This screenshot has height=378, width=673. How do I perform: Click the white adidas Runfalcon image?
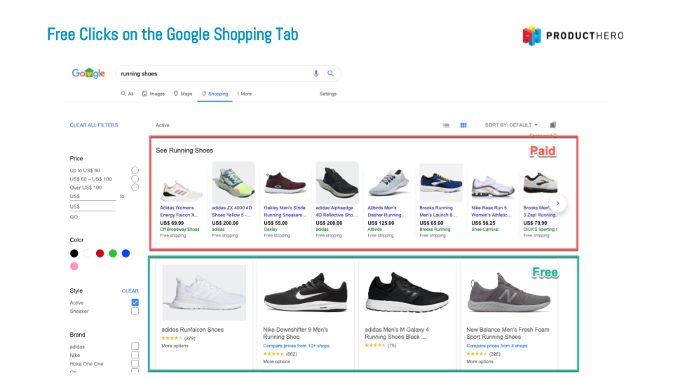[x=204, y=293]
